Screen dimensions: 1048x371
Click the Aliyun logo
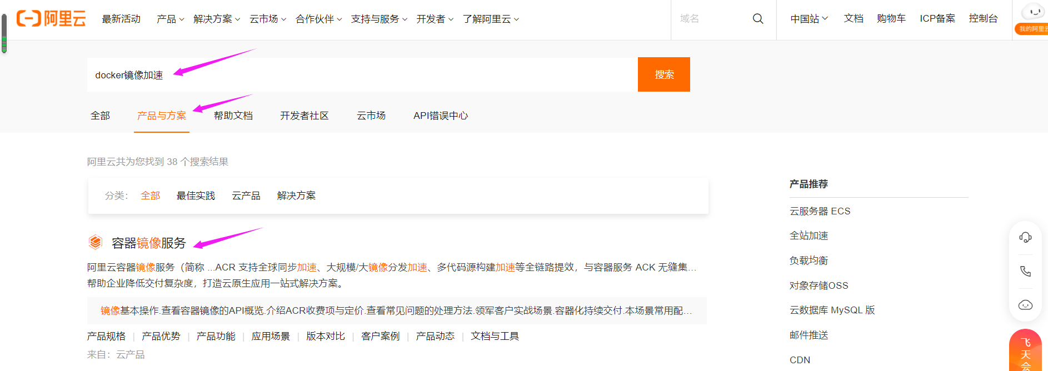[x=51, y=18]
